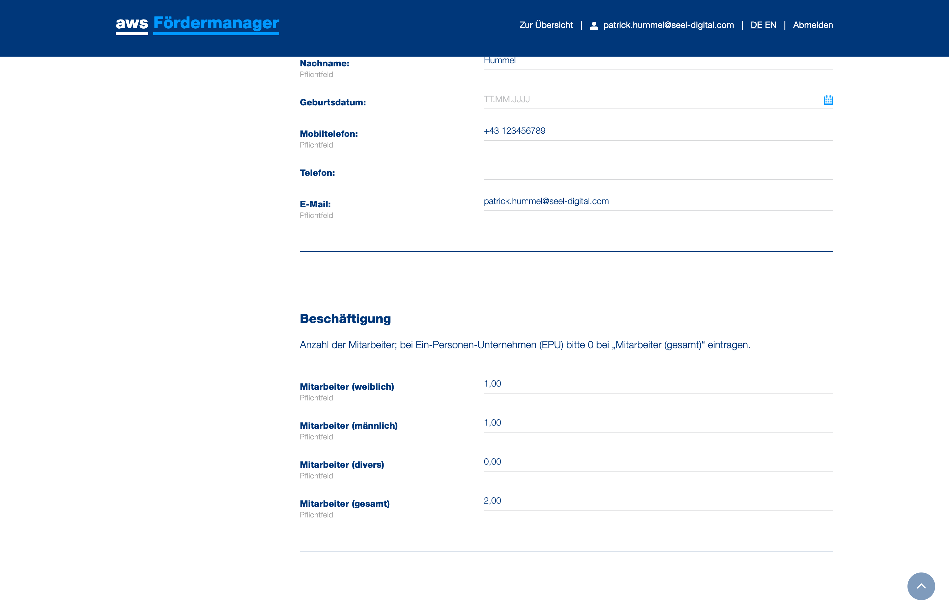Edit Mitarbeiter (männlich) value field
This screenshot has height=614, width=949.
point(658,423)
